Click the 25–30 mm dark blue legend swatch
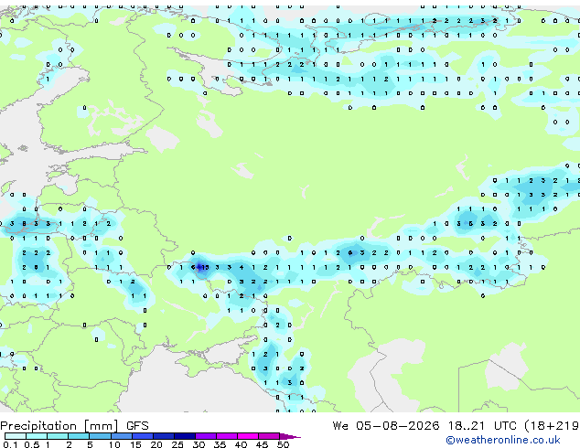This screenshot has height=448, width=580. 185,436
